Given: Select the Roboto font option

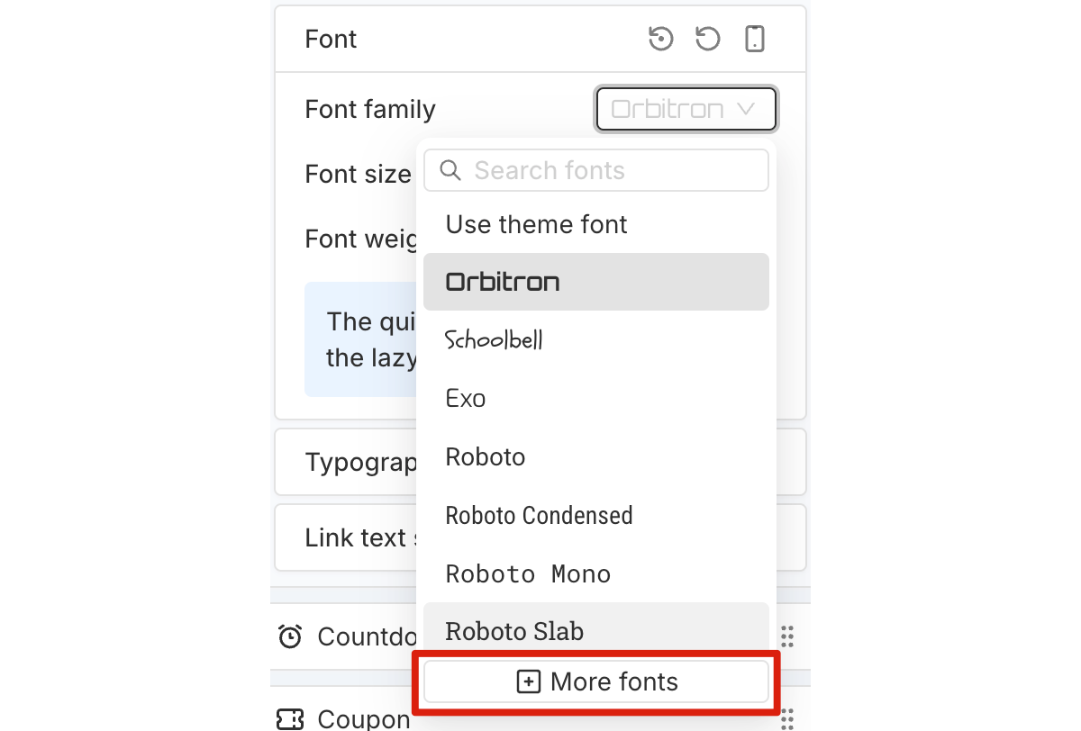Looking at the screenshot, I should pyautogui.click(x=596, y=456).
